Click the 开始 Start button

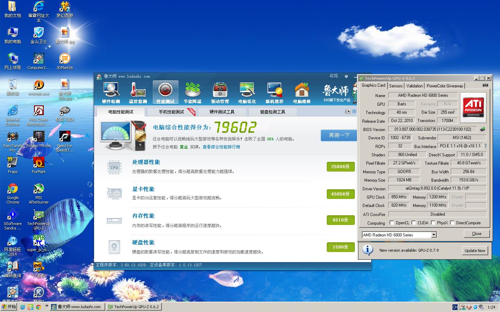click(9, 307)
